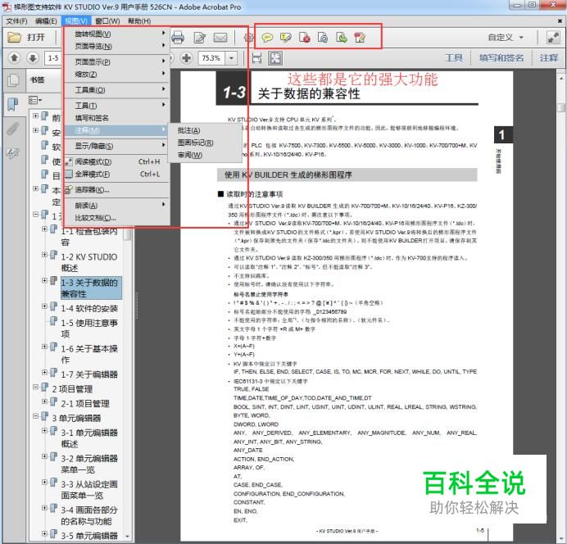The width and height of the screenshot is (567, 544).
Task: Open the 自定义 customize dropdown
Action: coord(506,37)
